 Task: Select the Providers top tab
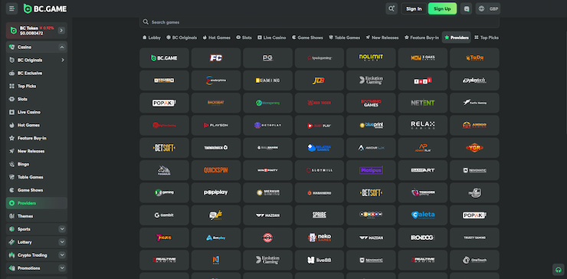coord(457,38)
